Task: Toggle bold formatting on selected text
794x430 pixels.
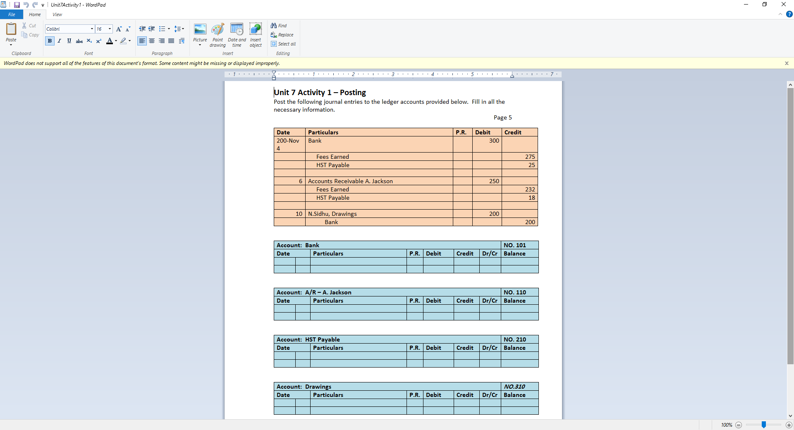Action: pos(49,41)
